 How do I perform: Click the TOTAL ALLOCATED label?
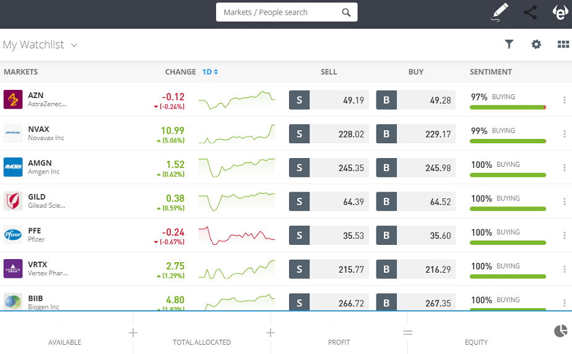(202, 342)
